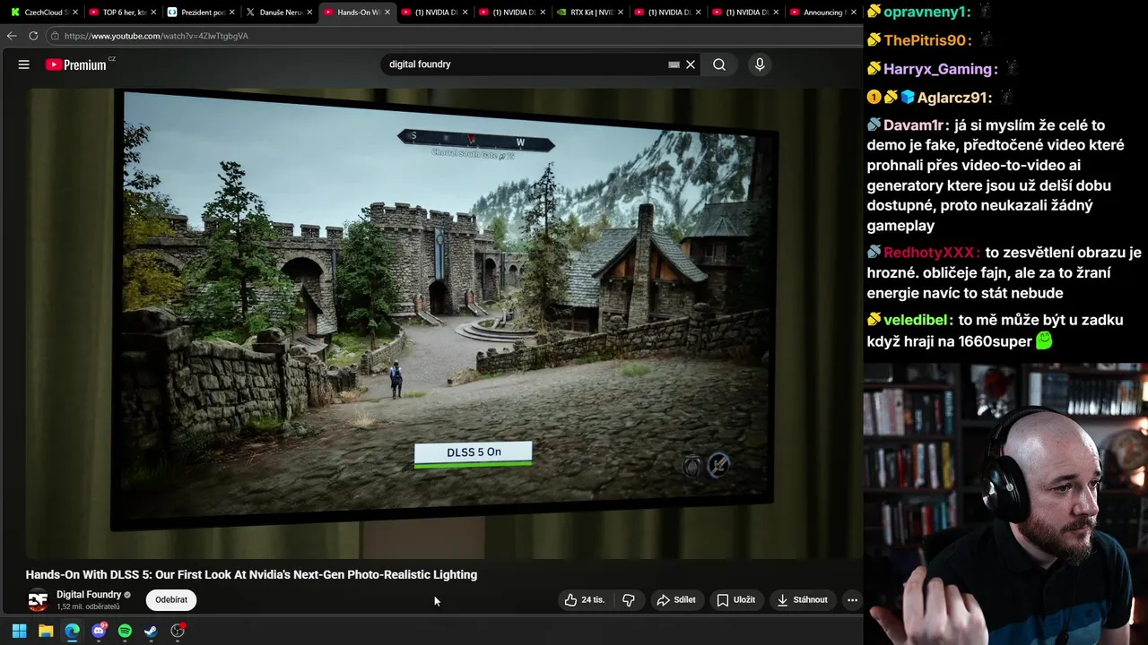Viewport: 1148px width, 645px height.
Task: Download video with Stáhnout button
Action: coord(803,600)
